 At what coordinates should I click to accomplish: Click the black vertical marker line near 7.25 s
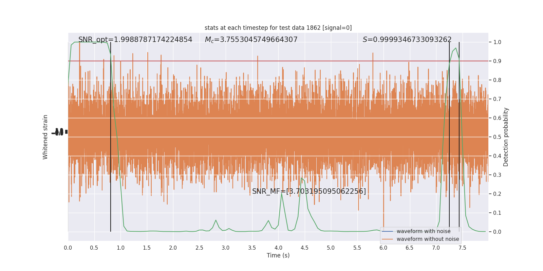449,137
